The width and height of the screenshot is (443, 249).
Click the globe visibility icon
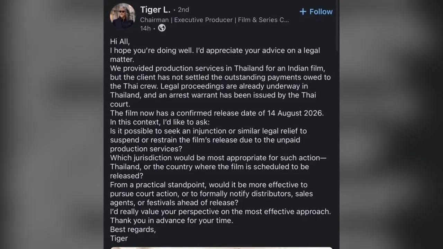[x=162, y=28]
